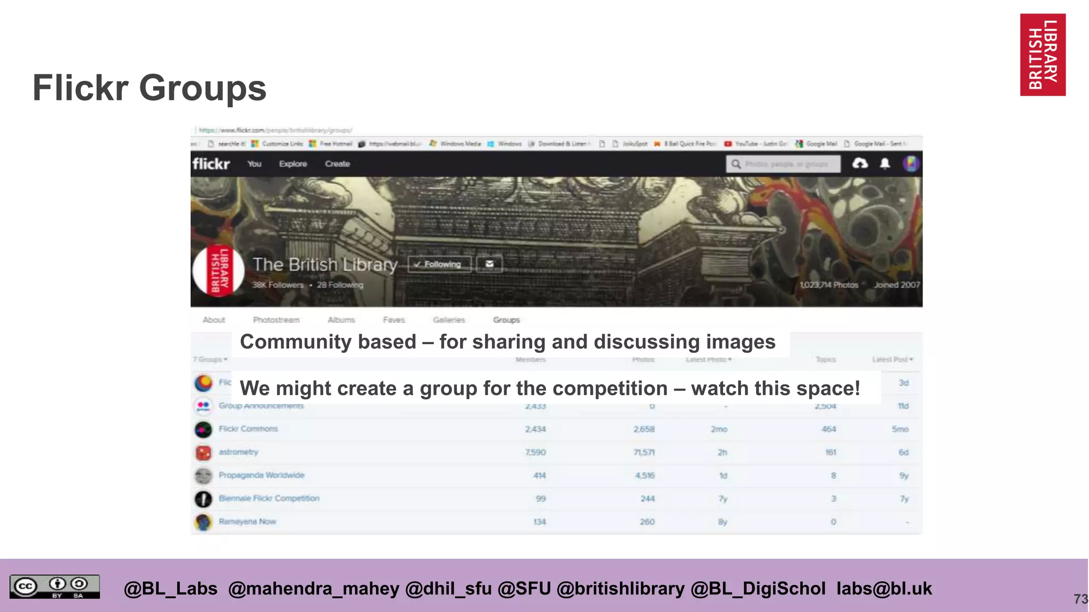Click the 28 Following count
1089x612 pixels.
(340, 285)
